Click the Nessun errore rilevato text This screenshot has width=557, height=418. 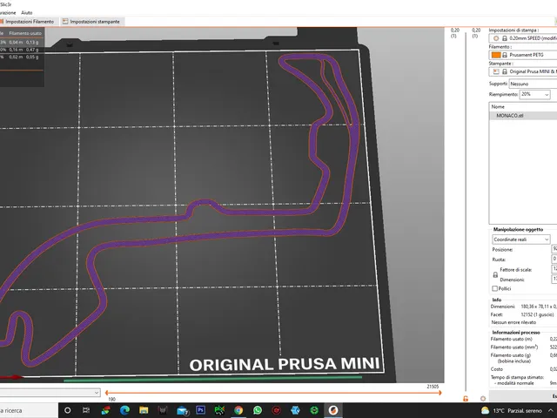pyautogui.click(x=513, y=322)
